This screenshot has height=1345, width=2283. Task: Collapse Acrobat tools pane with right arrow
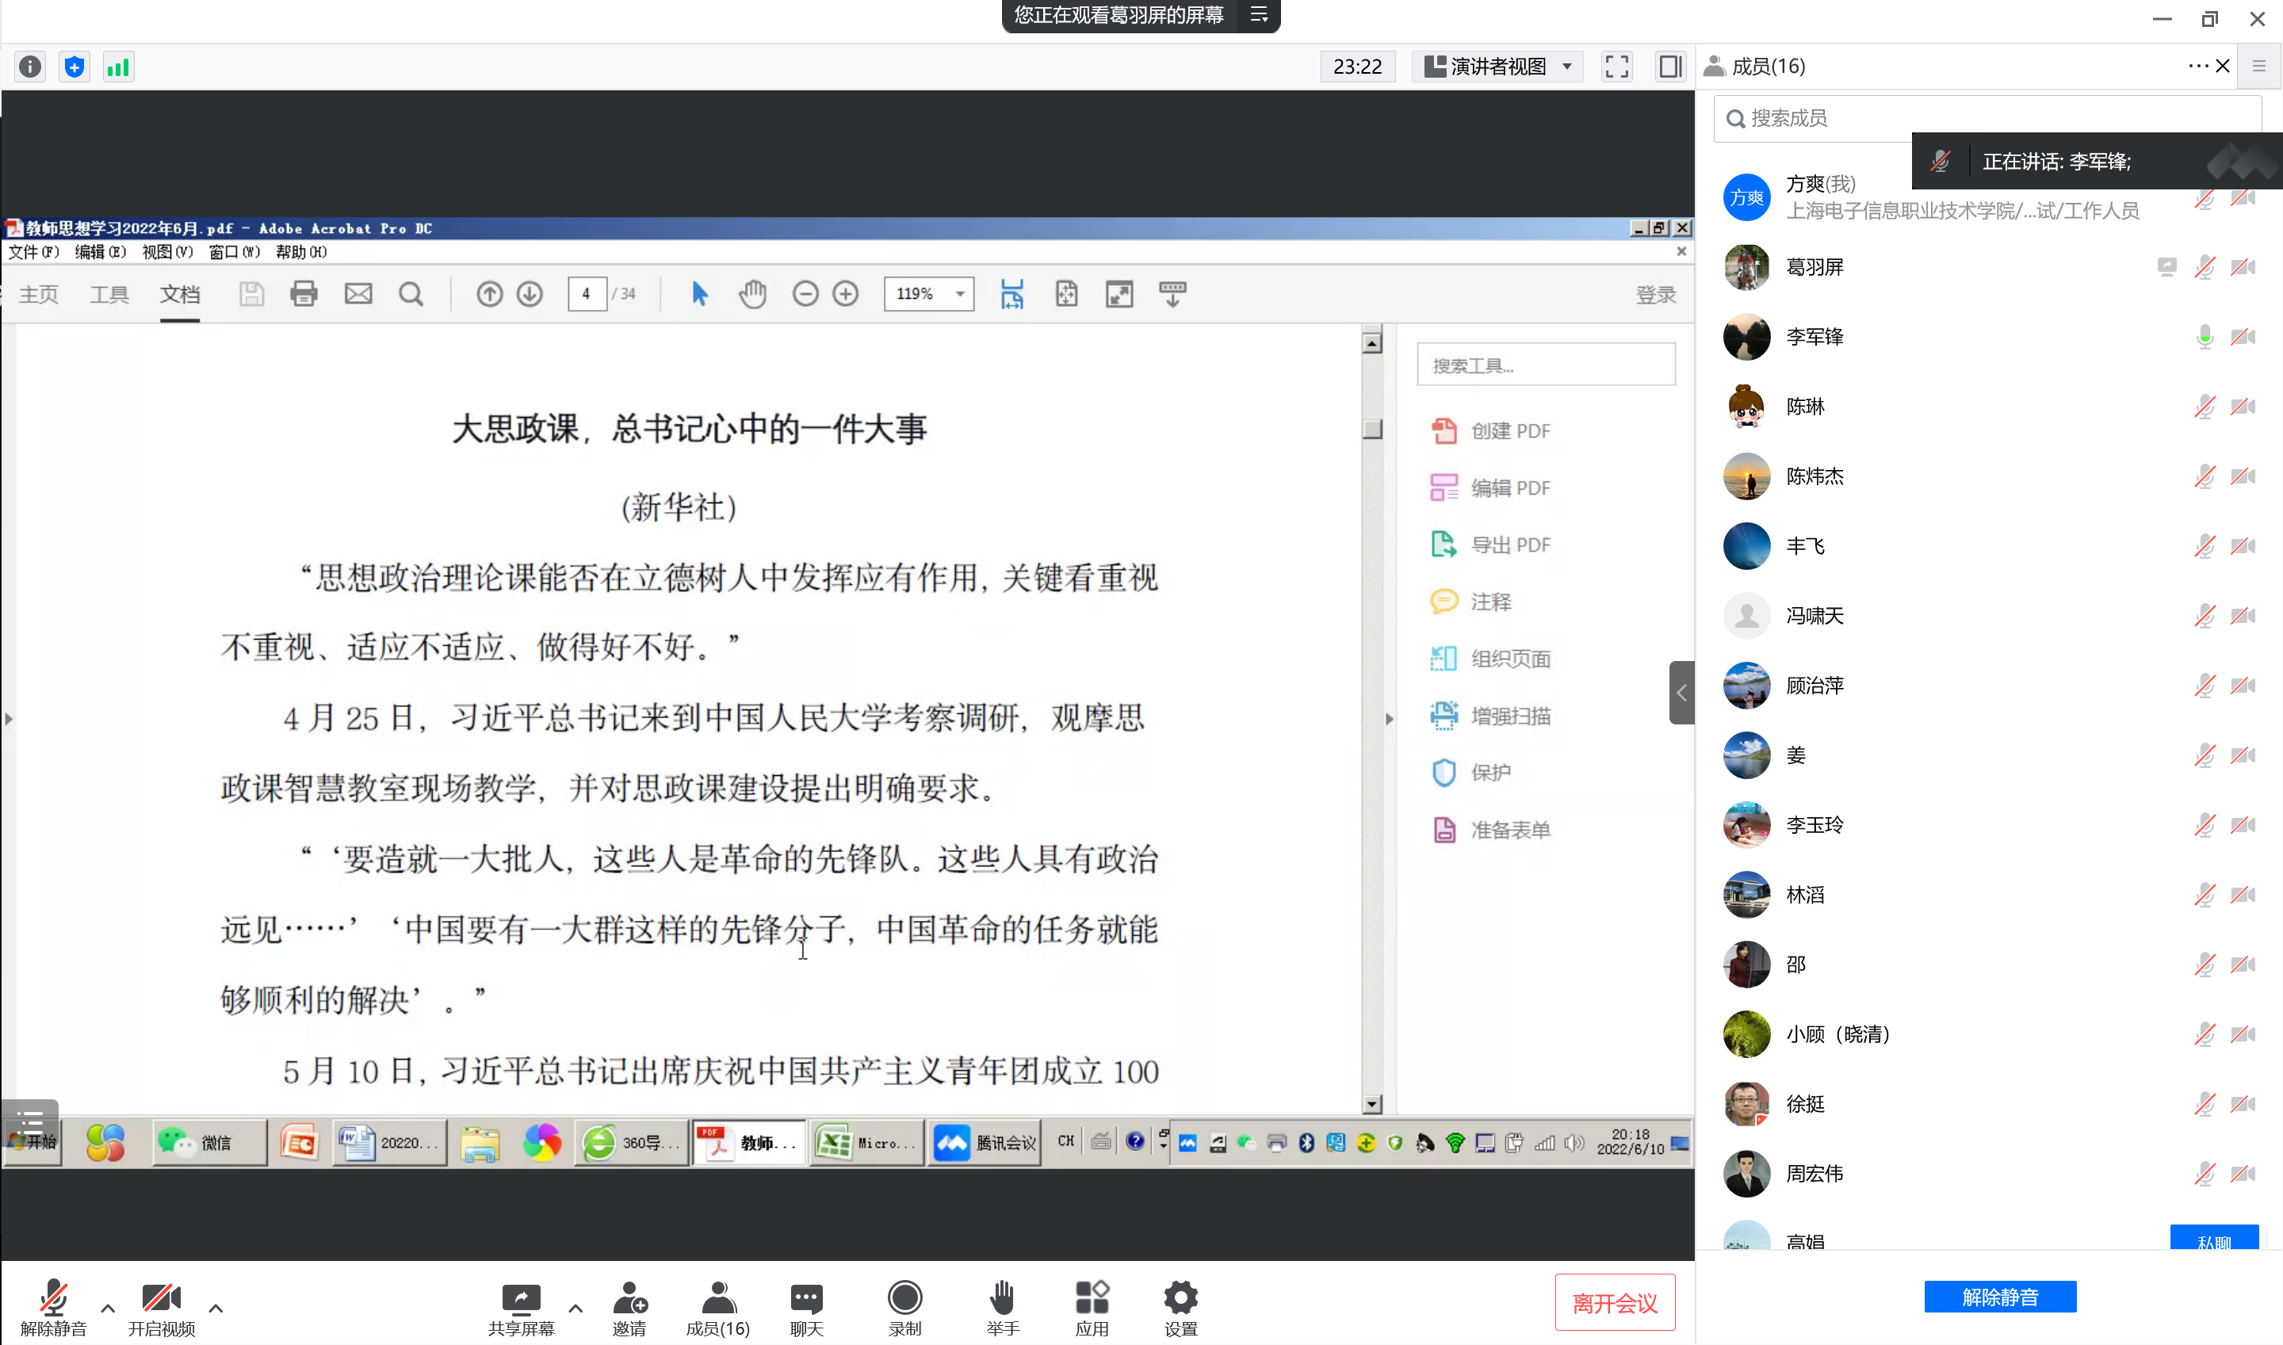pos(1389,719)
